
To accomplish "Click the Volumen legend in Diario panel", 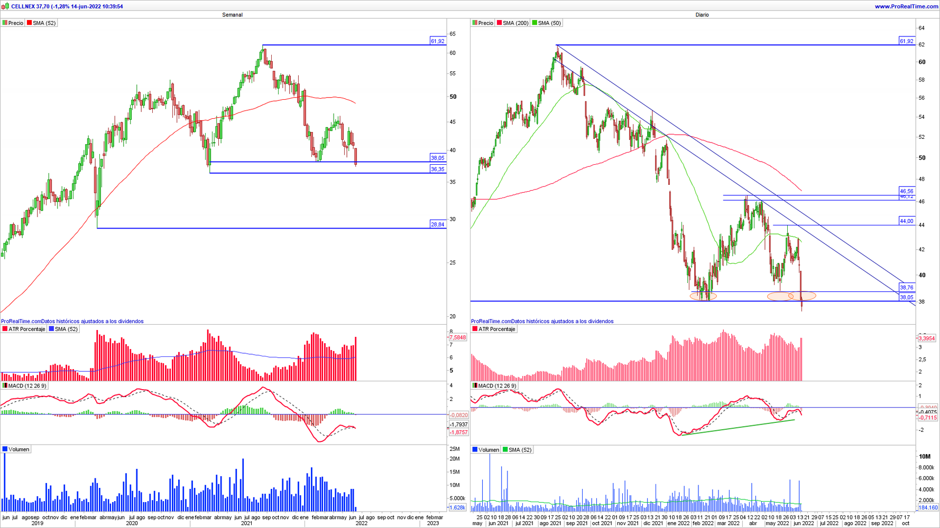I will pyautogui.click(x=486, y=450).
